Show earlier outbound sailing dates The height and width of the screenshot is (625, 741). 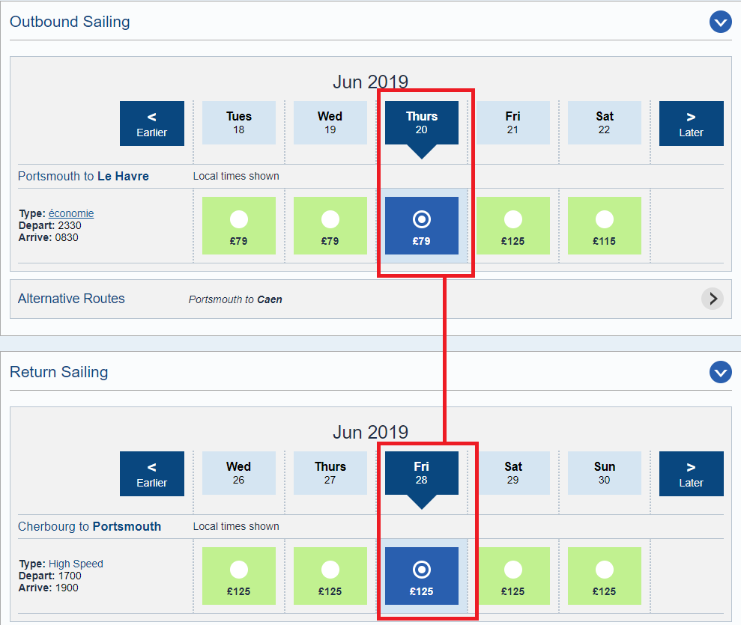[x=152, y=124]
